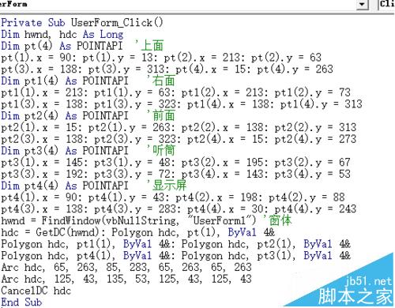Screen dimensions: 395x308
Task: Click line starting 'Polygon hdc, pt1(1)'
Action: (x=175, y=244)
